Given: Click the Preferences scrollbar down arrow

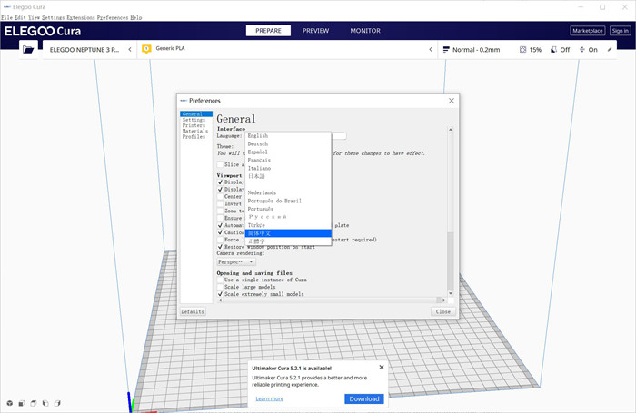Looking at the screenshot, I should [451, 293].
